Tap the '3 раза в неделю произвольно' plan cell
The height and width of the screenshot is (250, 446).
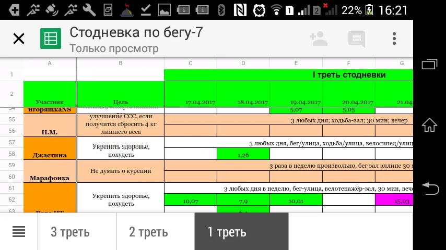(x=289, y=166)
